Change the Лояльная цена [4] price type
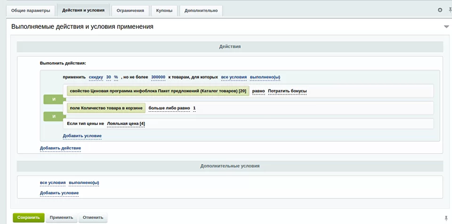 click(x=126, y=124)
